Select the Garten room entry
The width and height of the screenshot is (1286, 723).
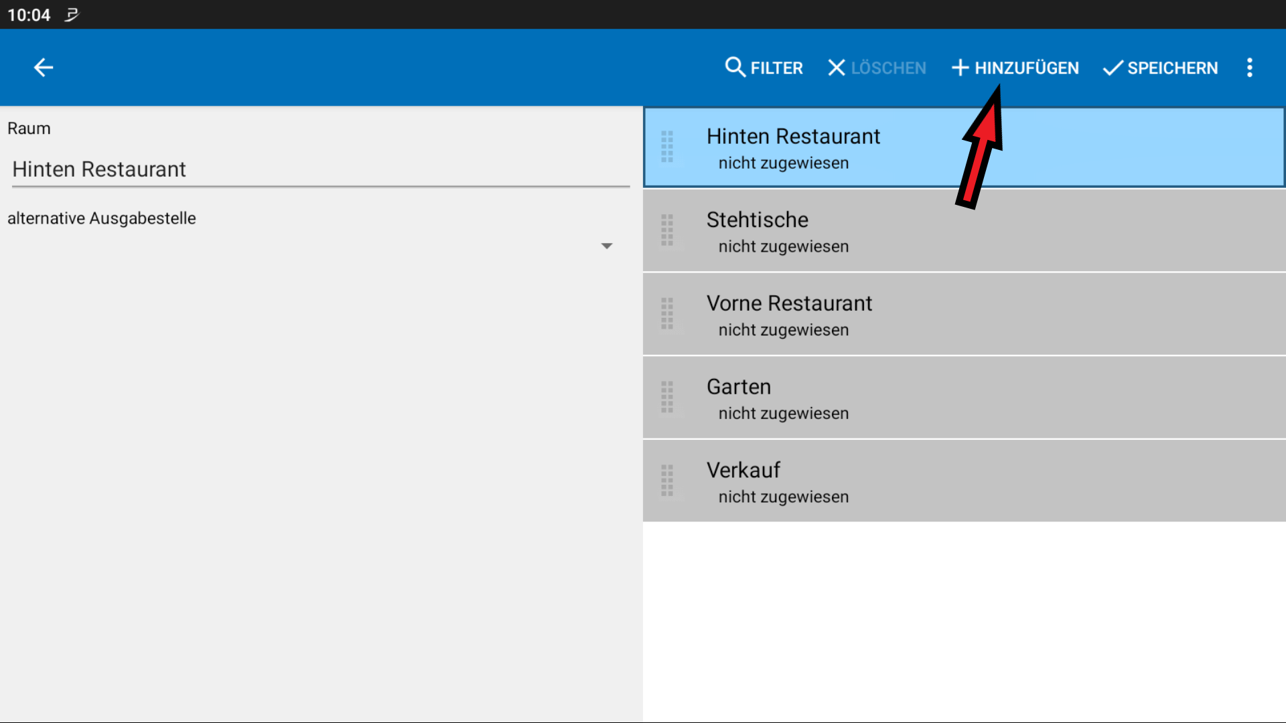click(871, 396)
